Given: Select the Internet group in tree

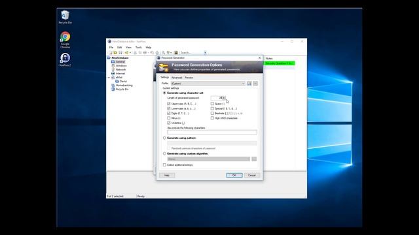Looking at the screenshot, I should 120,74.
